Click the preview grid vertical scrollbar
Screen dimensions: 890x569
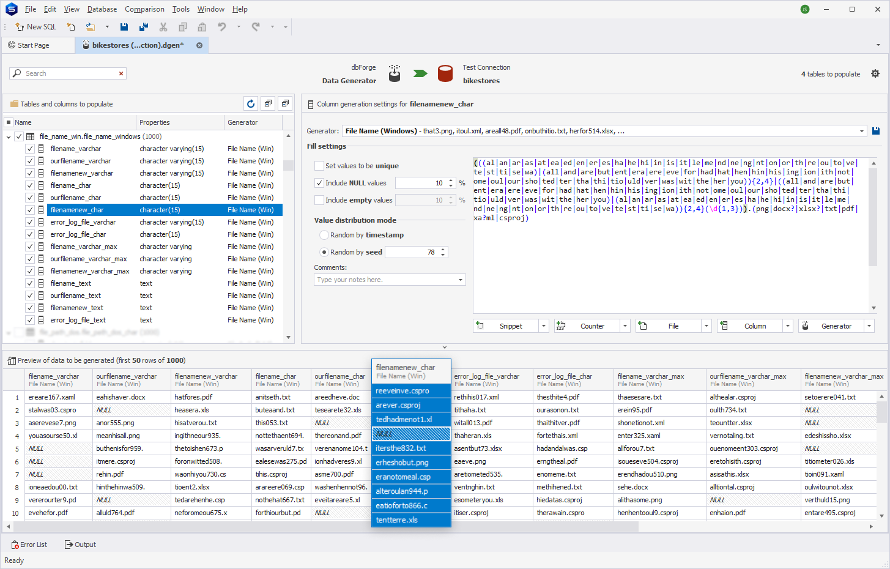881,413
